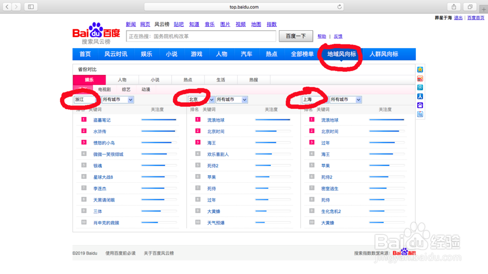Select the 热搜 category tab

point(254,80)
